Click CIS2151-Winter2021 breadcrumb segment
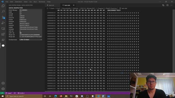 click(88, 8)
